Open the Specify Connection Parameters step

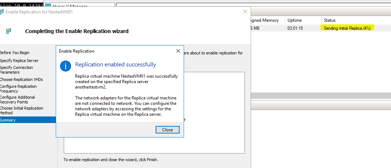pyautogui.click(x=16, y=70)
